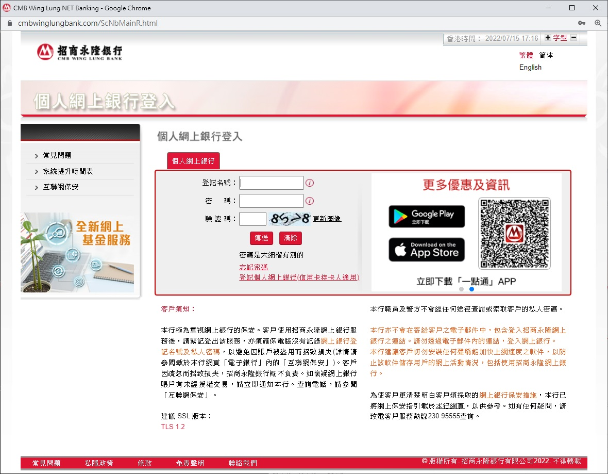Open footer 常見問題 link
Viewport: 608px width, 474px height.
(x=46, y=463)
